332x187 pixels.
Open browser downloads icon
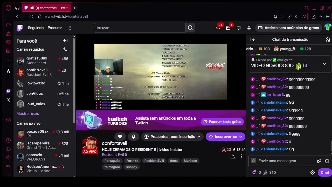321,16
